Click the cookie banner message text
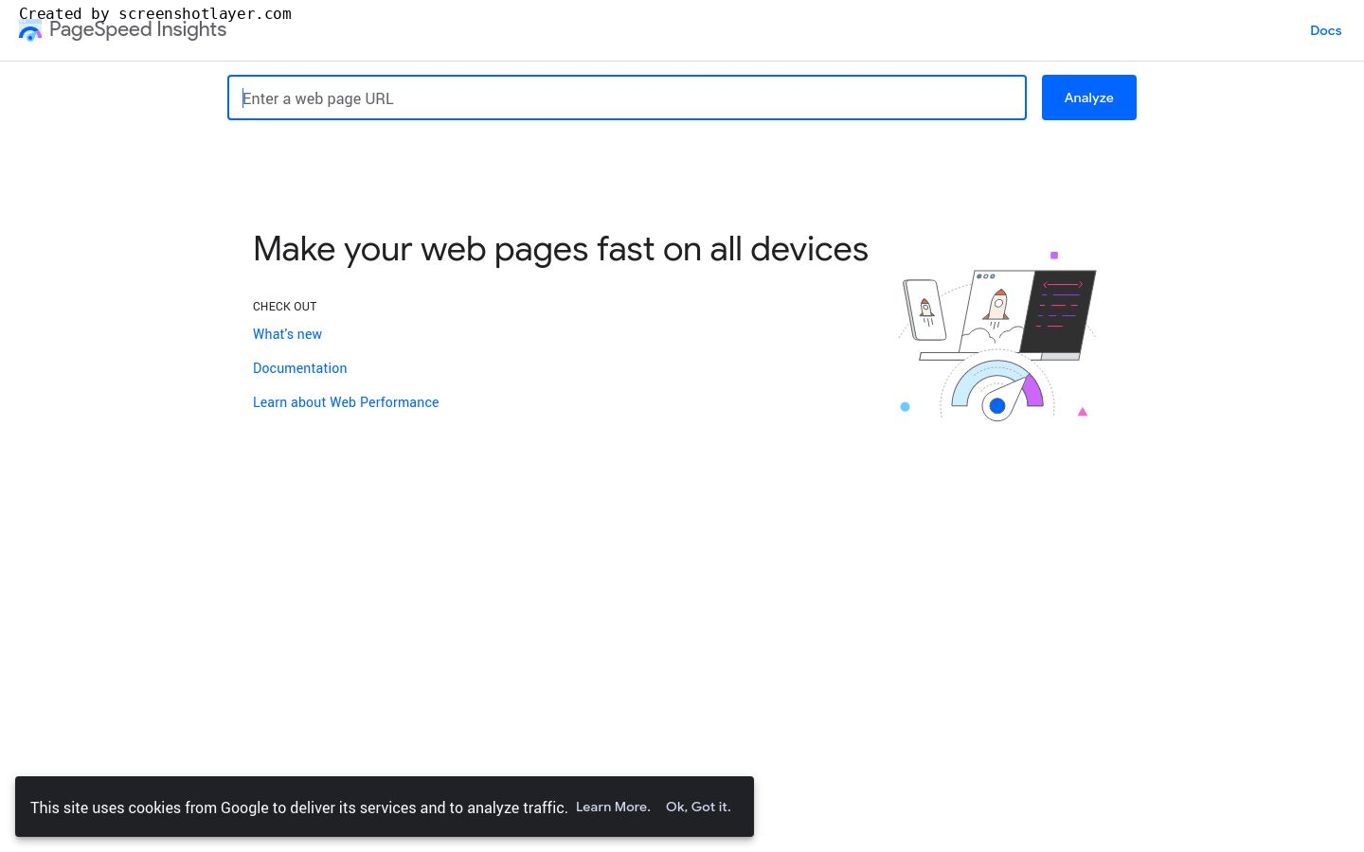This screenshot has width=1364, height=852. pyautogui.click(x=298, y=808)
